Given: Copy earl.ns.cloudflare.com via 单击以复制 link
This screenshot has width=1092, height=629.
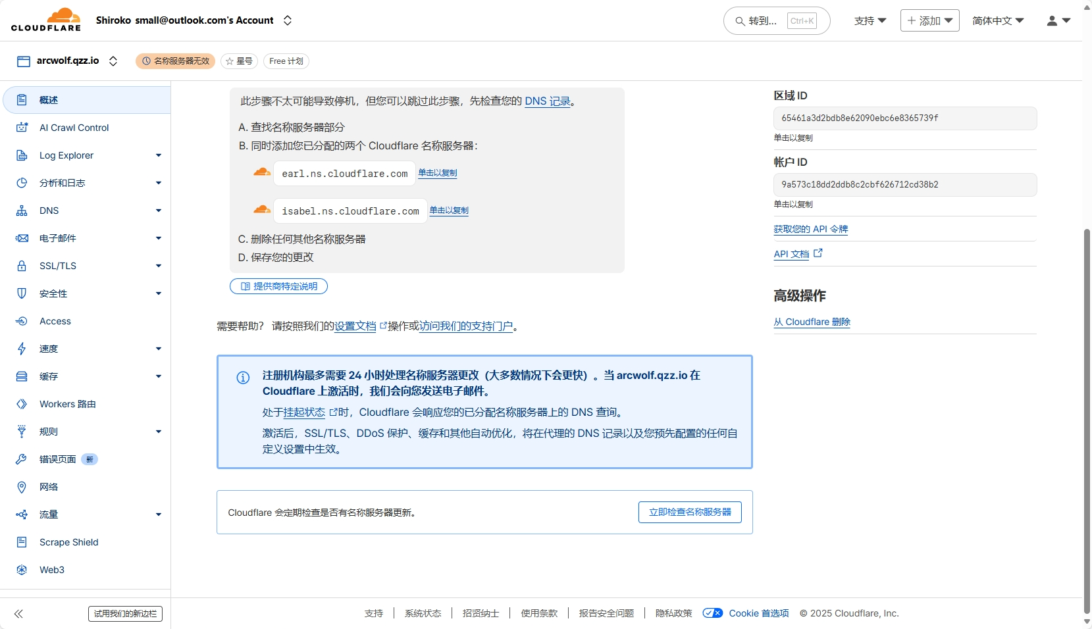Looking at the screenshot, I should pos(438,173).
